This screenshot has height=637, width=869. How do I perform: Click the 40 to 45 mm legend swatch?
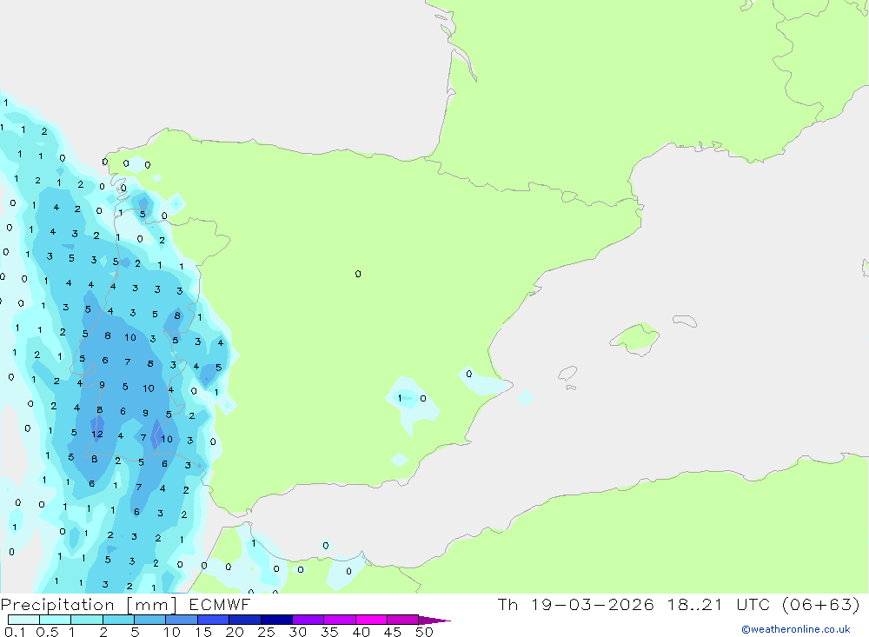371,620
